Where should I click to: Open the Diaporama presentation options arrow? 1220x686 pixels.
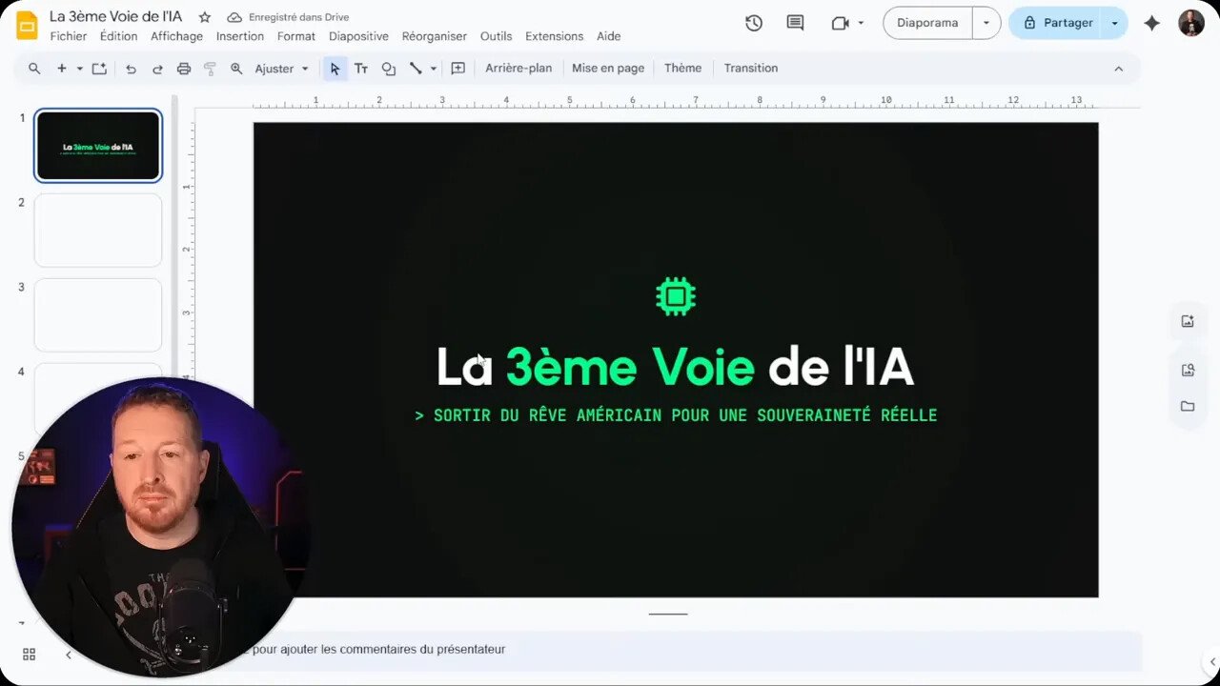tap(986, 22)
